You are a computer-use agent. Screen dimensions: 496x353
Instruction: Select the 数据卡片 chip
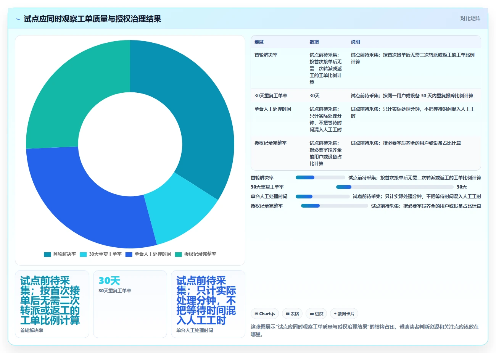344,314
